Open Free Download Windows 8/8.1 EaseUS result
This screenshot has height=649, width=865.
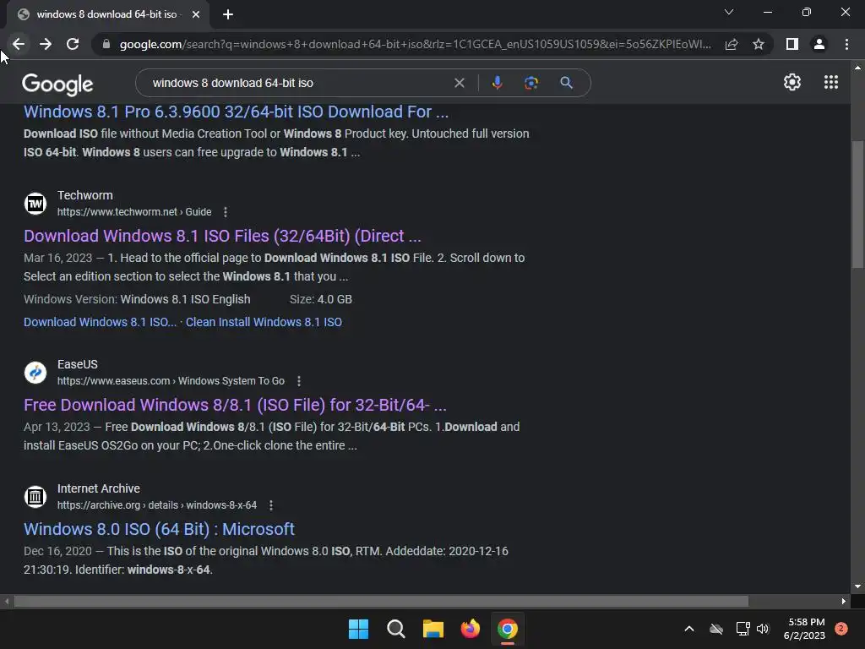pos(235,405)
